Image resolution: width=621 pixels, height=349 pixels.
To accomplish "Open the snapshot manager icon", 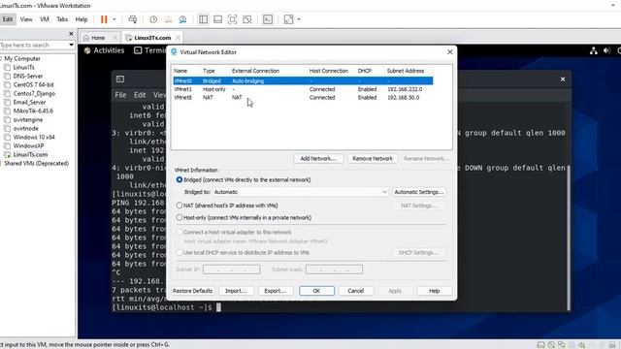I will pos(182,19).
